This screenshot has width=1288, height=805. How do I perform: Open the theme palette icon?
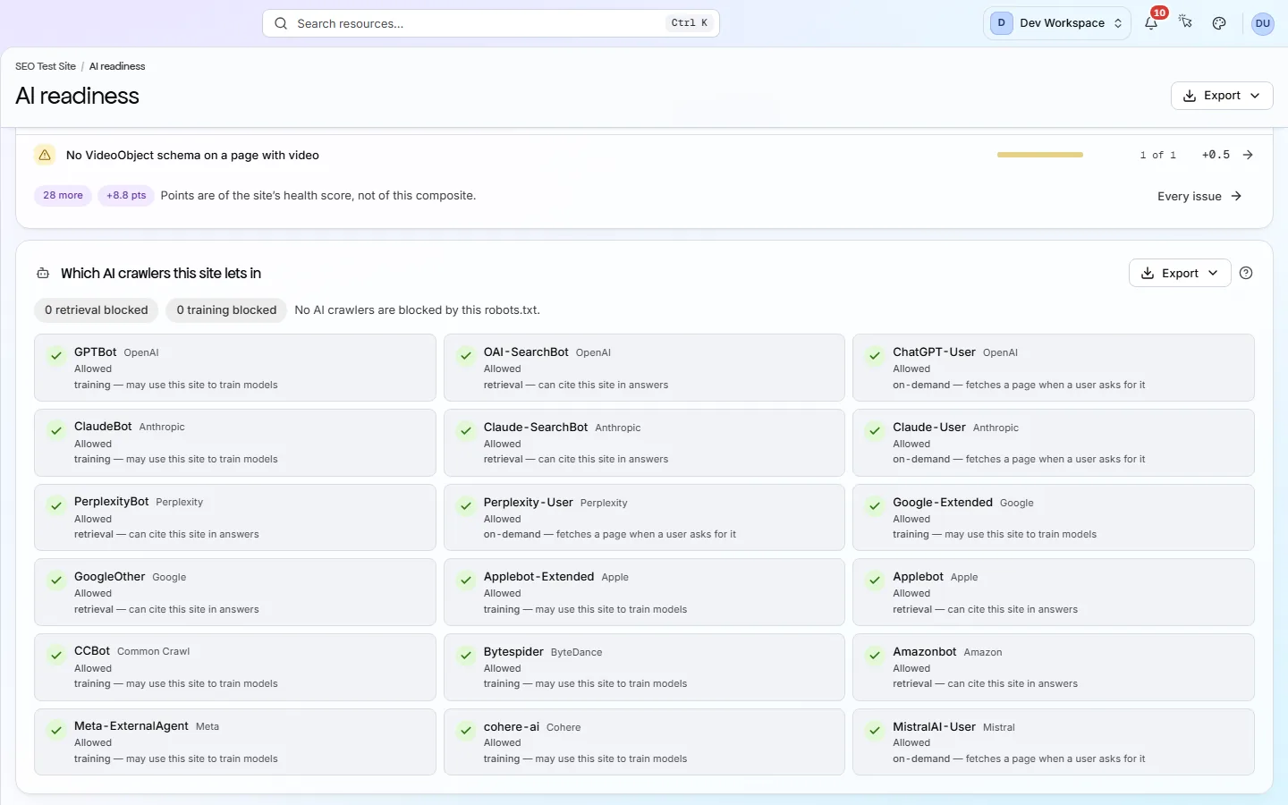point(1219,23)
